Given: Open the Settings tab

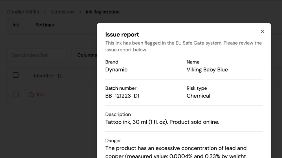Looking at the screenshot, I should pyautogui.click(x=45, y=25).
